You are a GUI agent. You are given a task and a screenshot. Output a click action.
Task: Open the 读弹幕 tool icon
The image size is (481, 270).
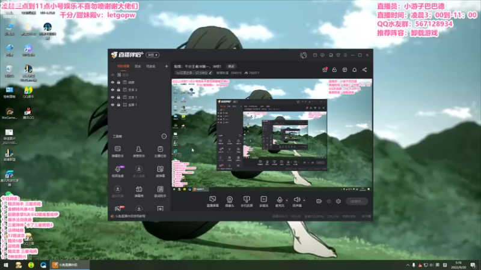click(160, 172)
